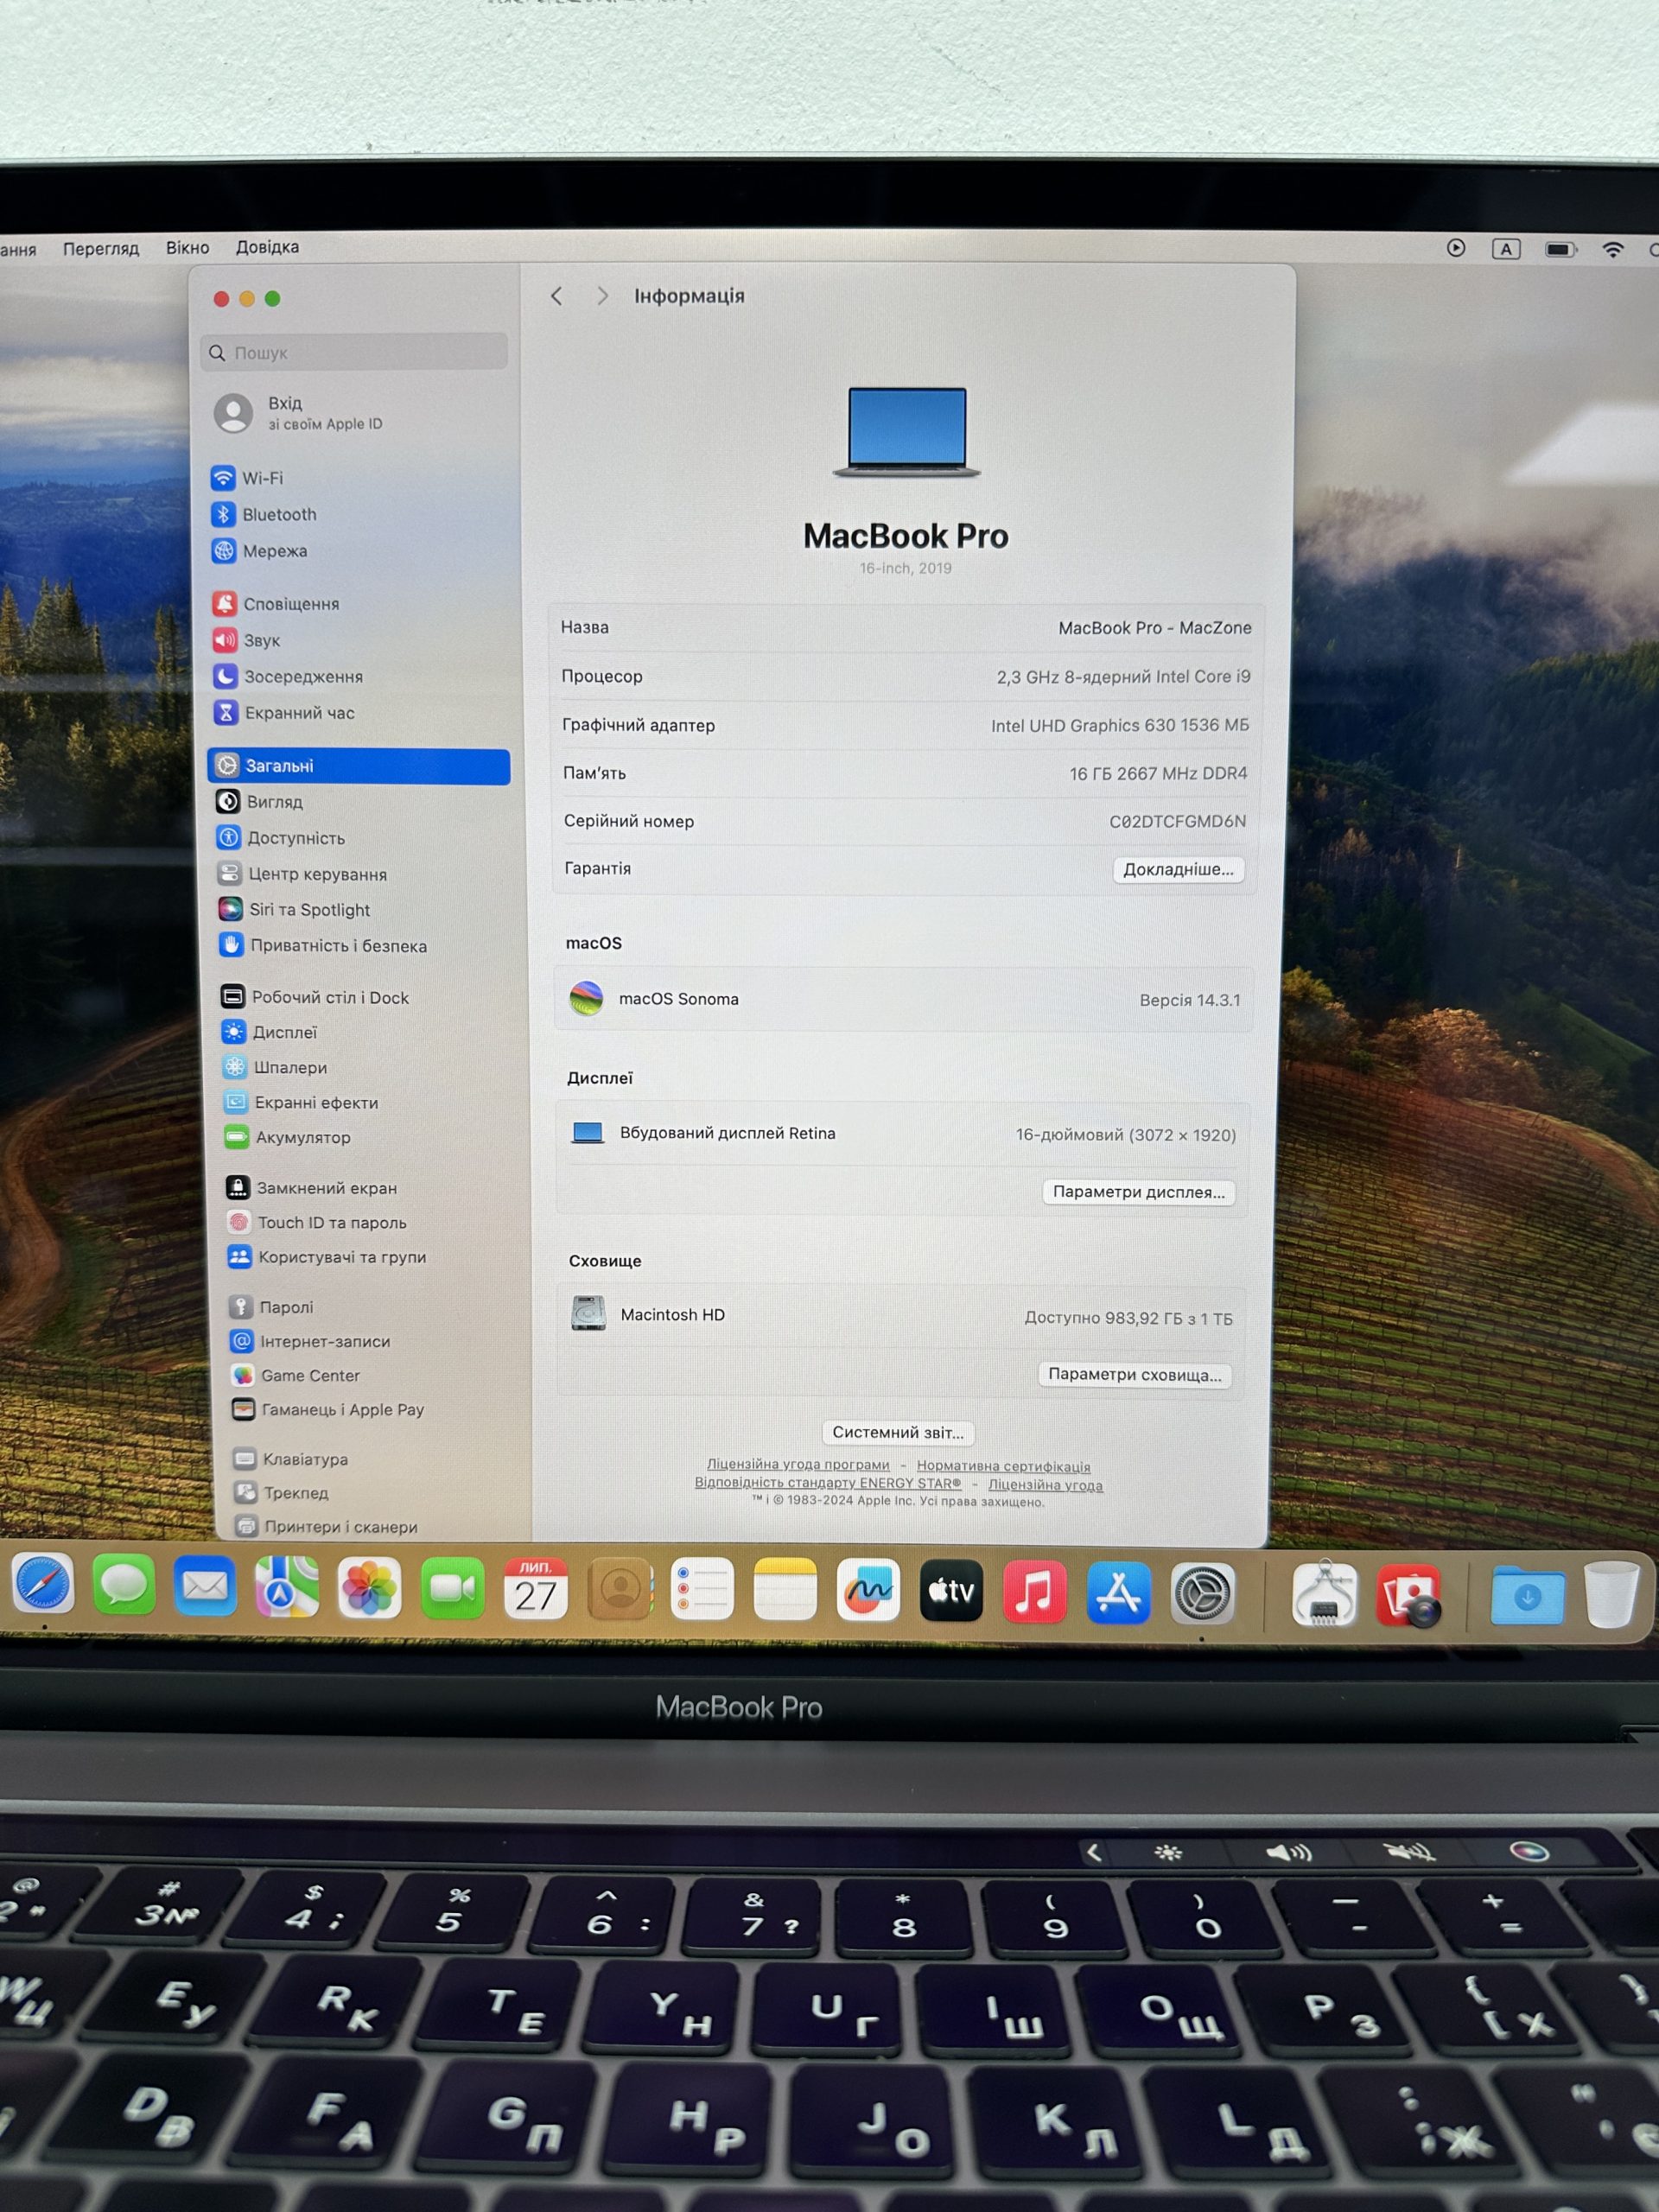Open System Settings from the Dock
The width and height of the screenshot is (1659, 2212).
(x=1201, y=1593)
